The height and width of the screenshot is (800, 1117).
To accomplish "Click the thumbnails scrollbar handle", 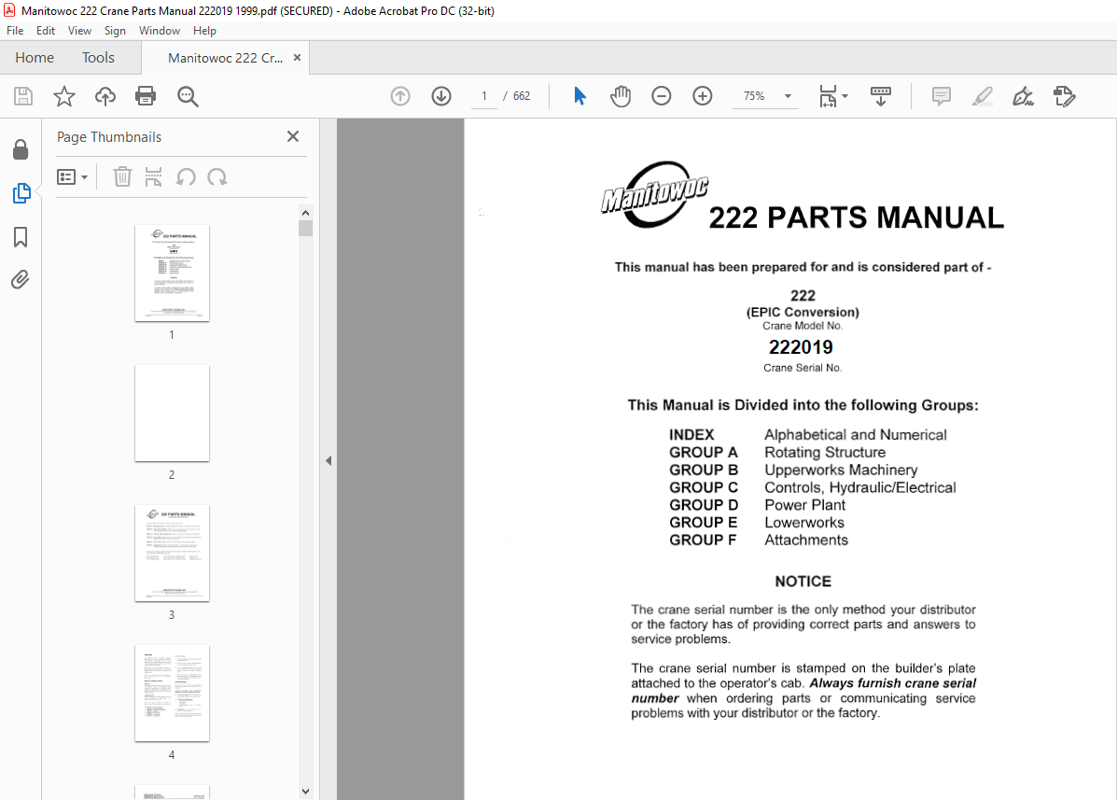I will tap(305, 228).
